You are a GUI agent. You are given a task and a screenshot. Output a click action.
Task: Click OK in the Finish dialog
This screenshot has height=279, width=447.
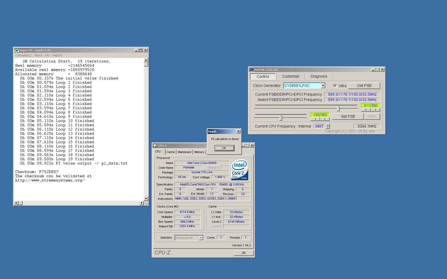[224, 148]
